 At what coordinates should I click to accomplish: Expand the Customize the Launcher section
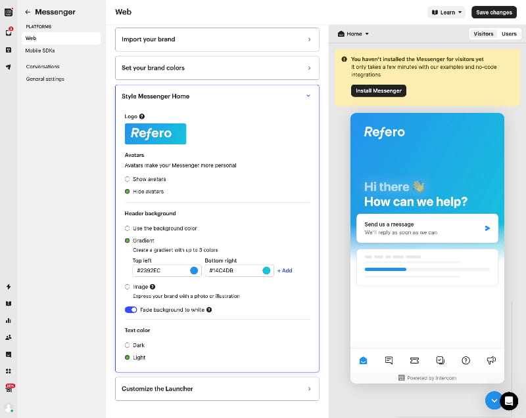pos(217,389)
